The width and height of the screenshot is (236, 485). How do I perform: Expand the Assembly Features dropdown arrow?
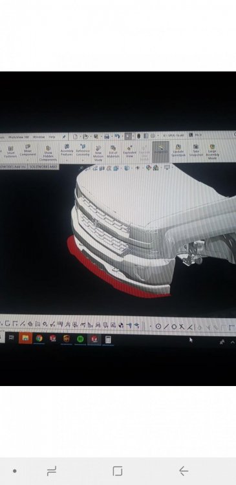[x=67, y=160]
